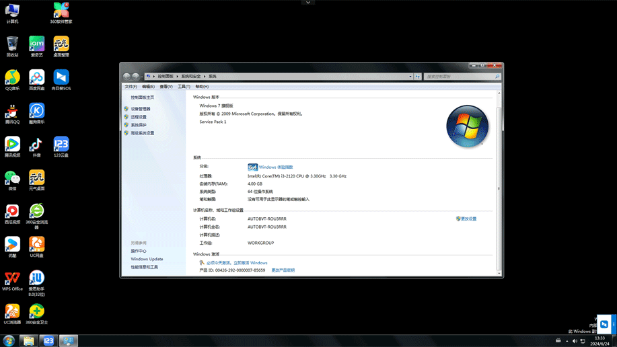Open the 微信 WeChat icon
This screenshot has width=617, height=347.
12,180
